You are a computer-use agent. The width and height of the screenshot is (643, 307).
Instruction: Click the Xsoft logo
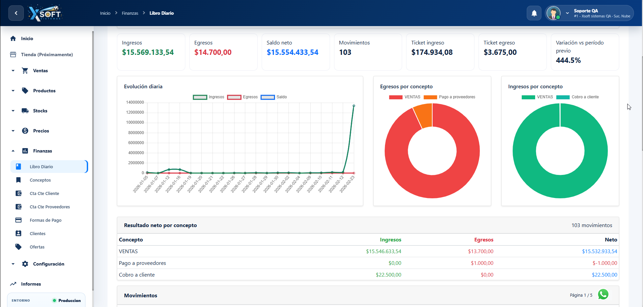45,13
